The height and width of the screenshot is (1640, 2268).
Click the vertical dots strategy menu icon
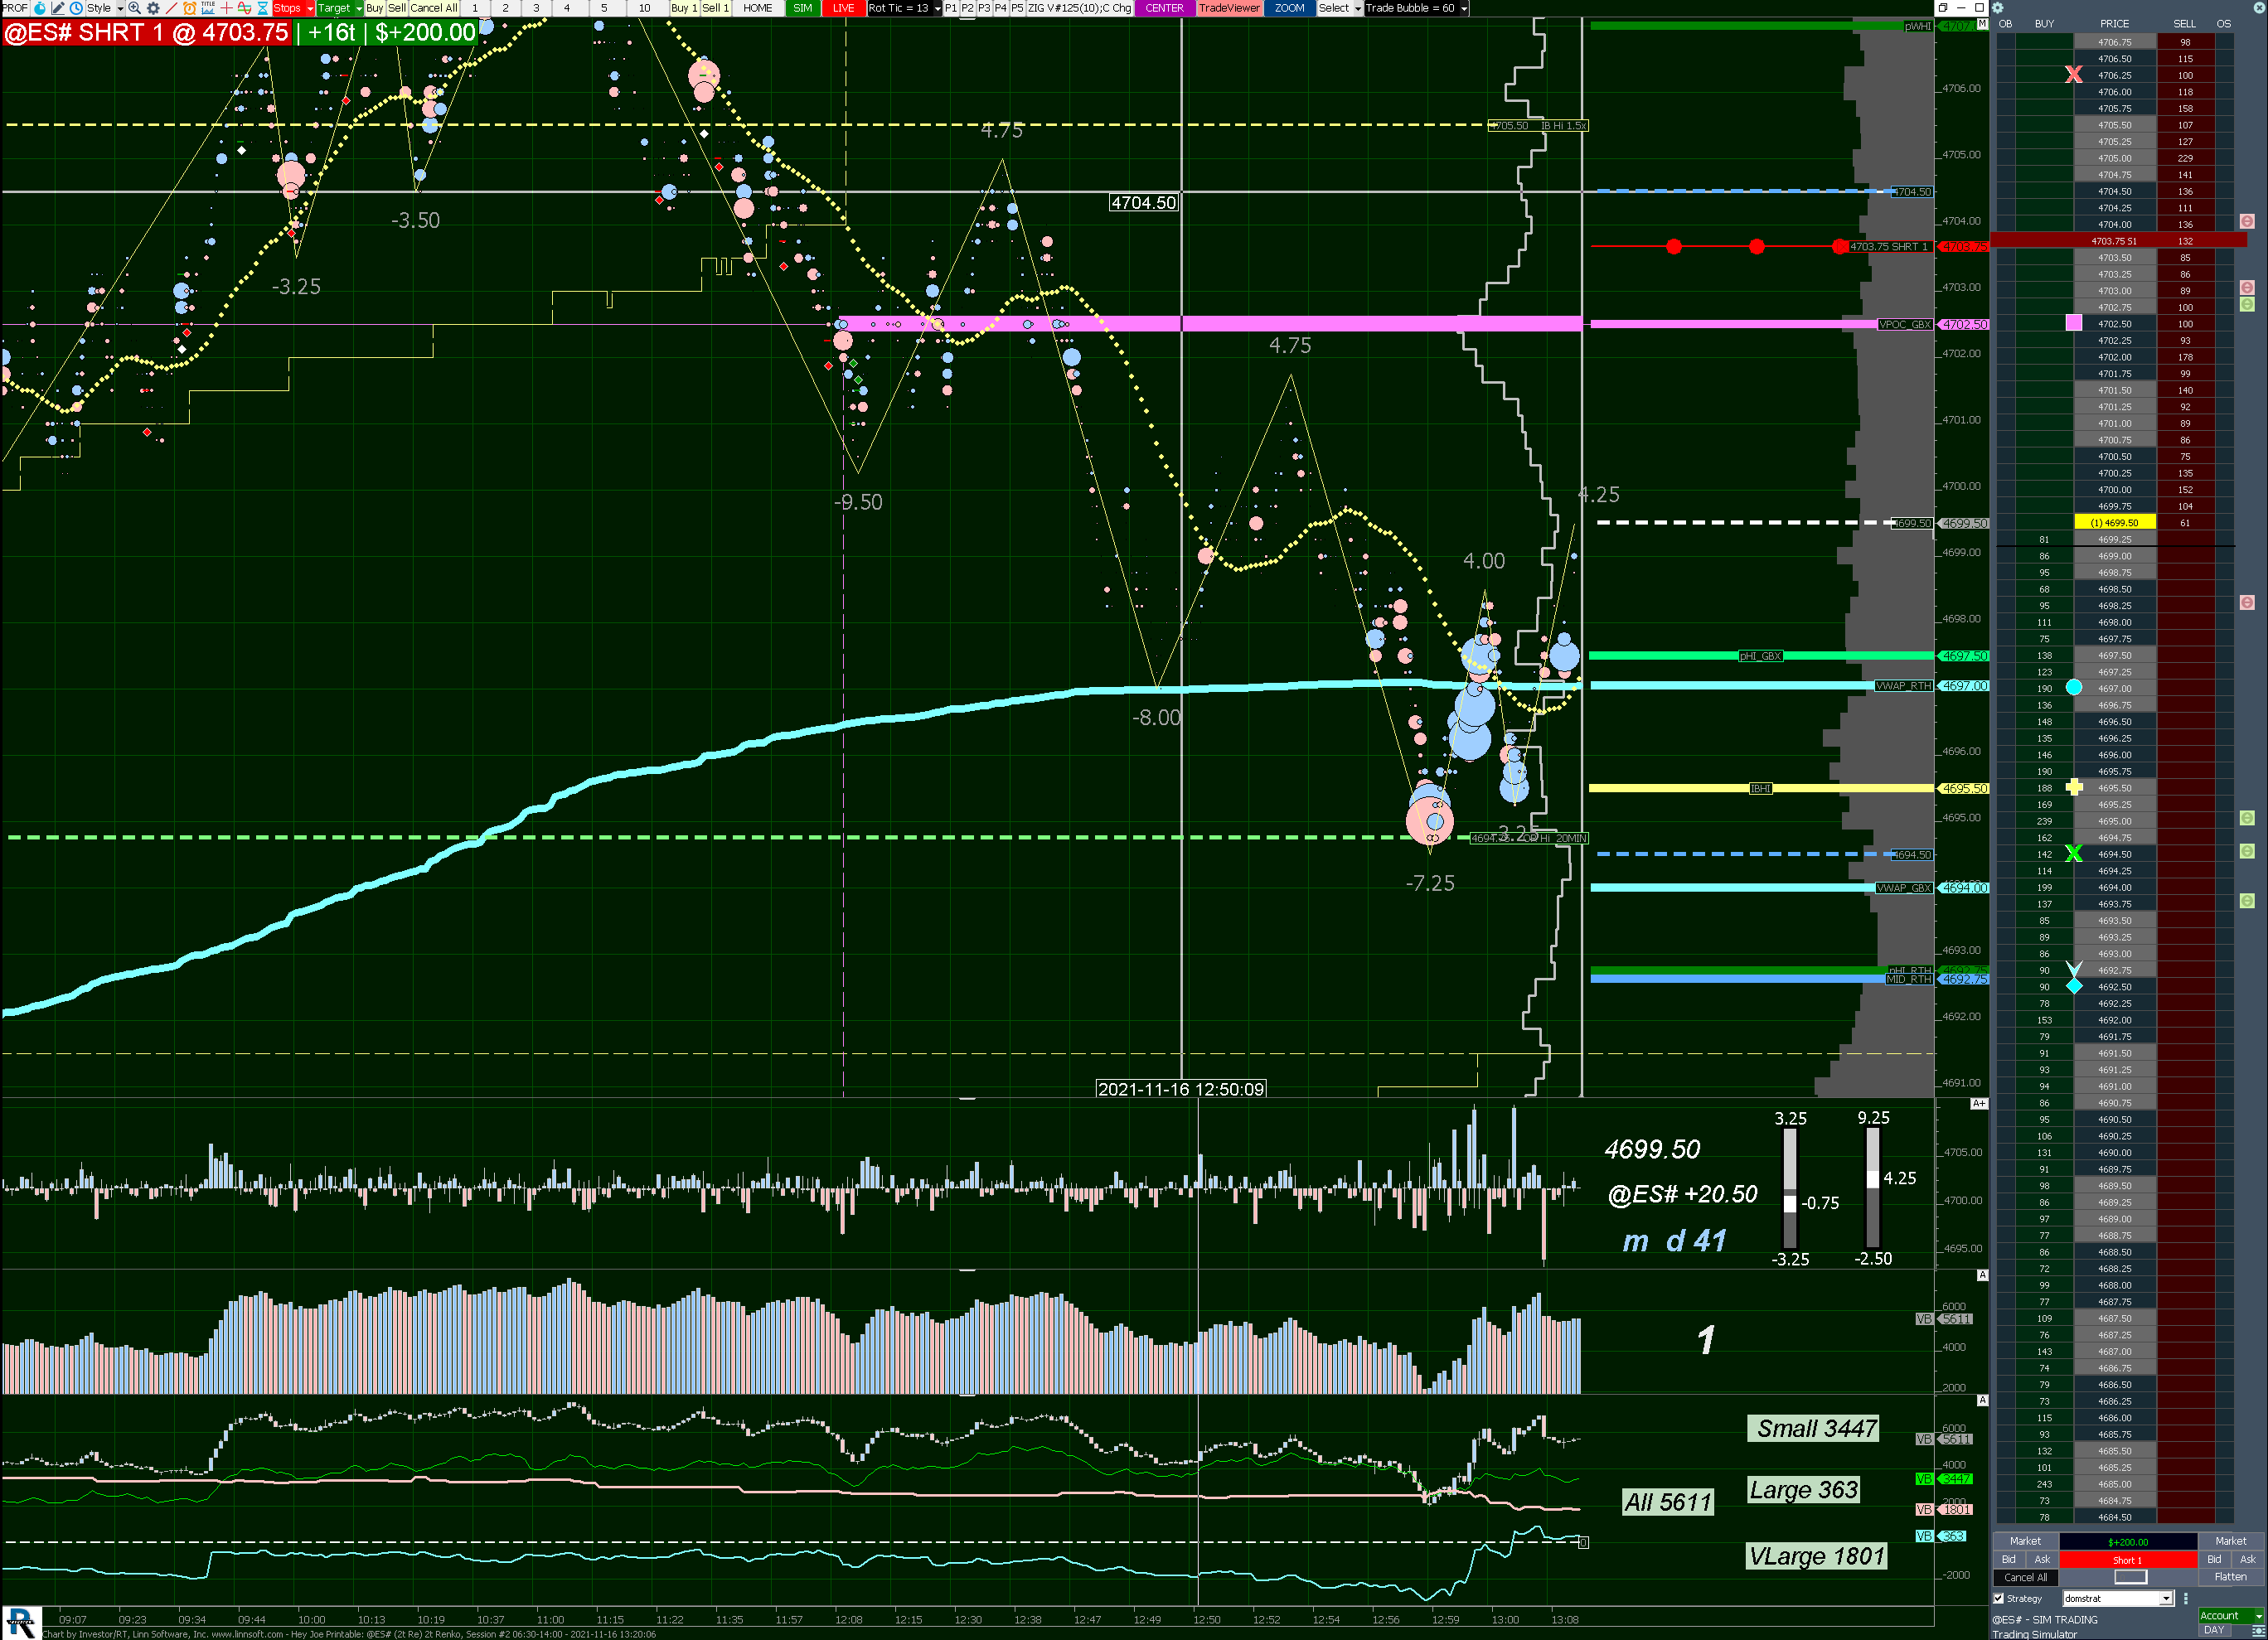(2185, 1599)
